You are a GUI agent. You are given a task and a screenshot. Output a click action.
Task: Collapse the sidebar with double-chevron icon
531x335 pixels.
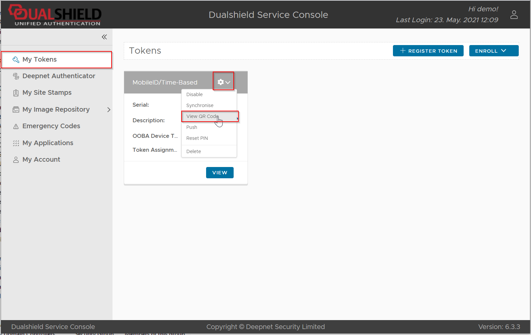pos(104,37)
